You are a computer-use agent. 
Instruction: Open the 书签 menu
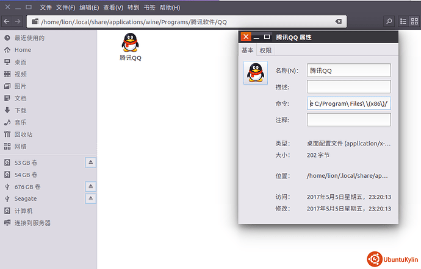149,7
